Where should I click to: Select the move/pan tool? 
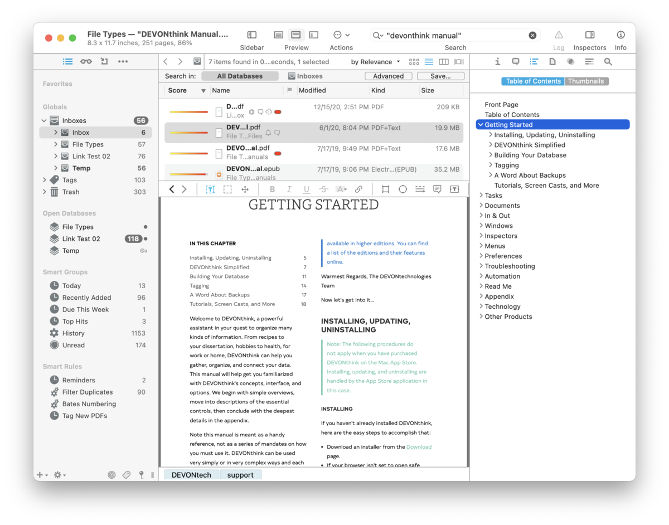[x=245, y=189]
